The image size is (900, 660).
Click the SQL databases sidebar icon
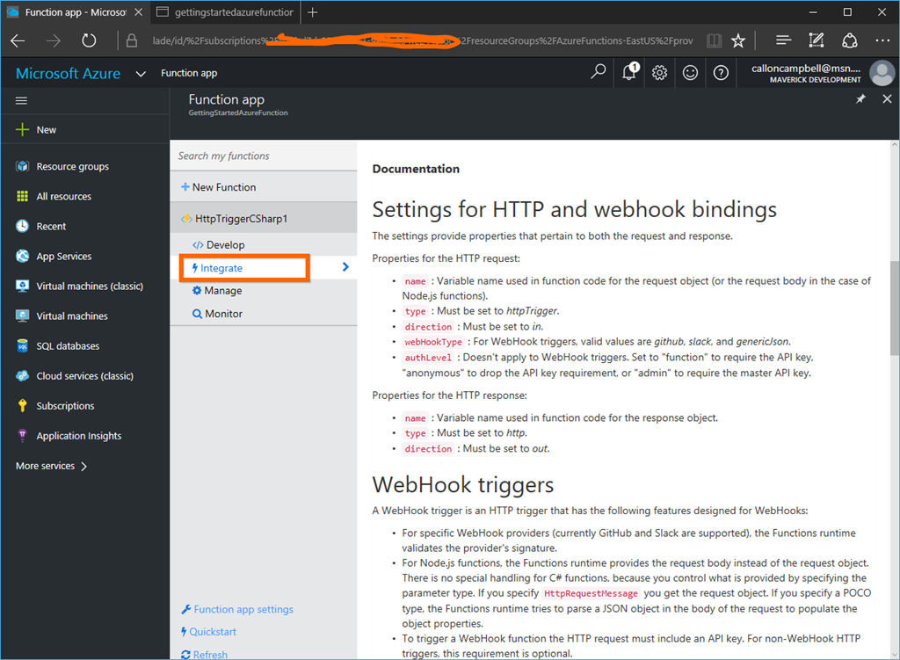click(x=23, y=346)
